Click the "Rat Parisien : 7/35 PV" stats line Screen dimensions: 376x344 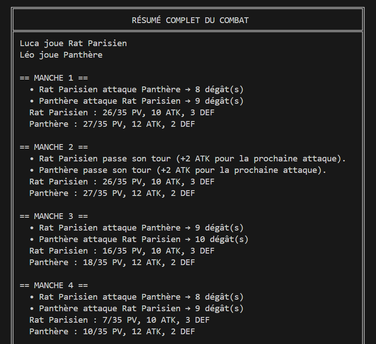pos(119,320)
